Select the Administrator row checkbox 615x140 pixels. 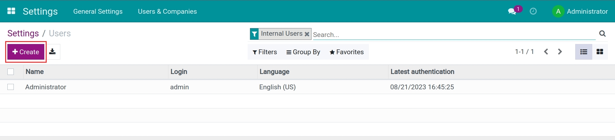click(11, 87)
